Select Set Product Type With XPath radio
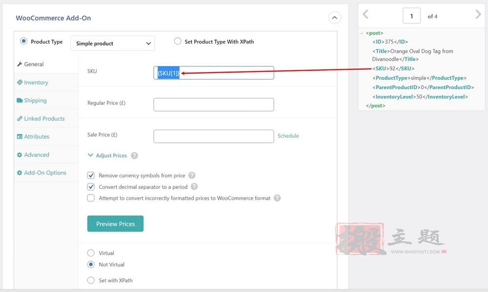This screenshot has width=488, height=292. click(178, 41)
